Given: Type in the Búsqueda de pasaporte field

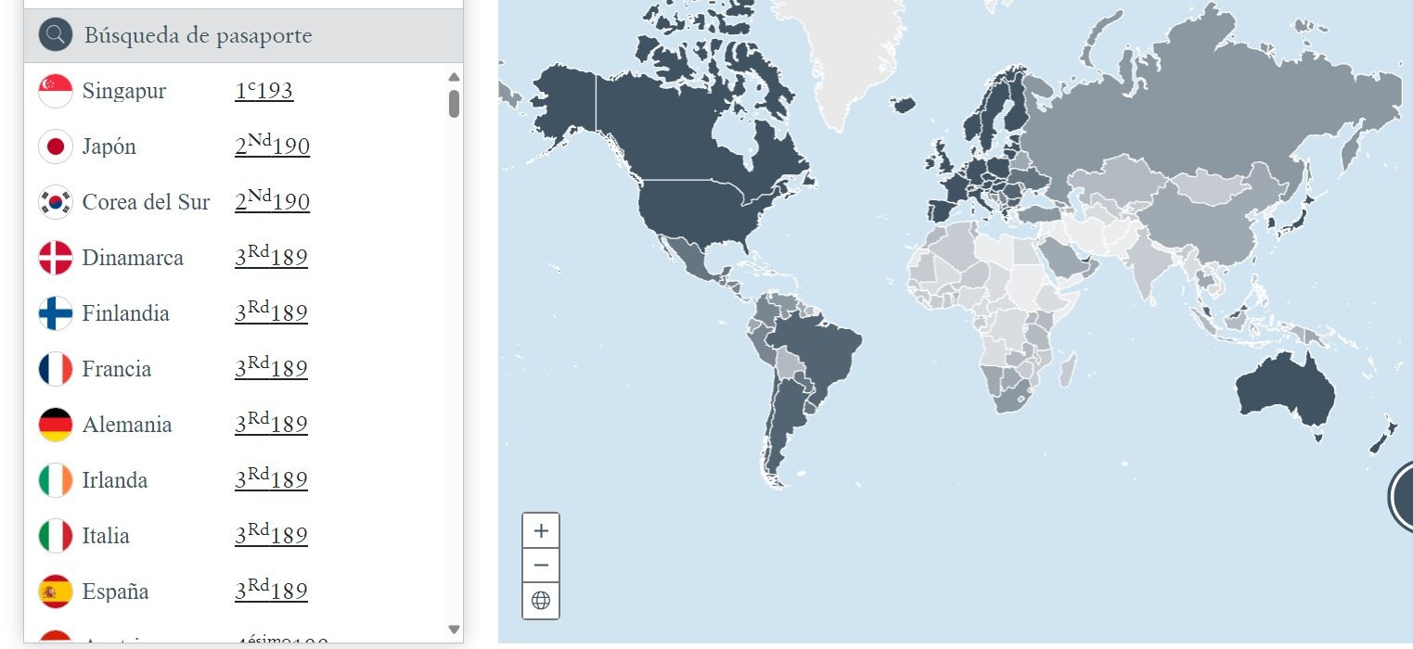Looking at the screenshot, I should click(x=260, y=36).
